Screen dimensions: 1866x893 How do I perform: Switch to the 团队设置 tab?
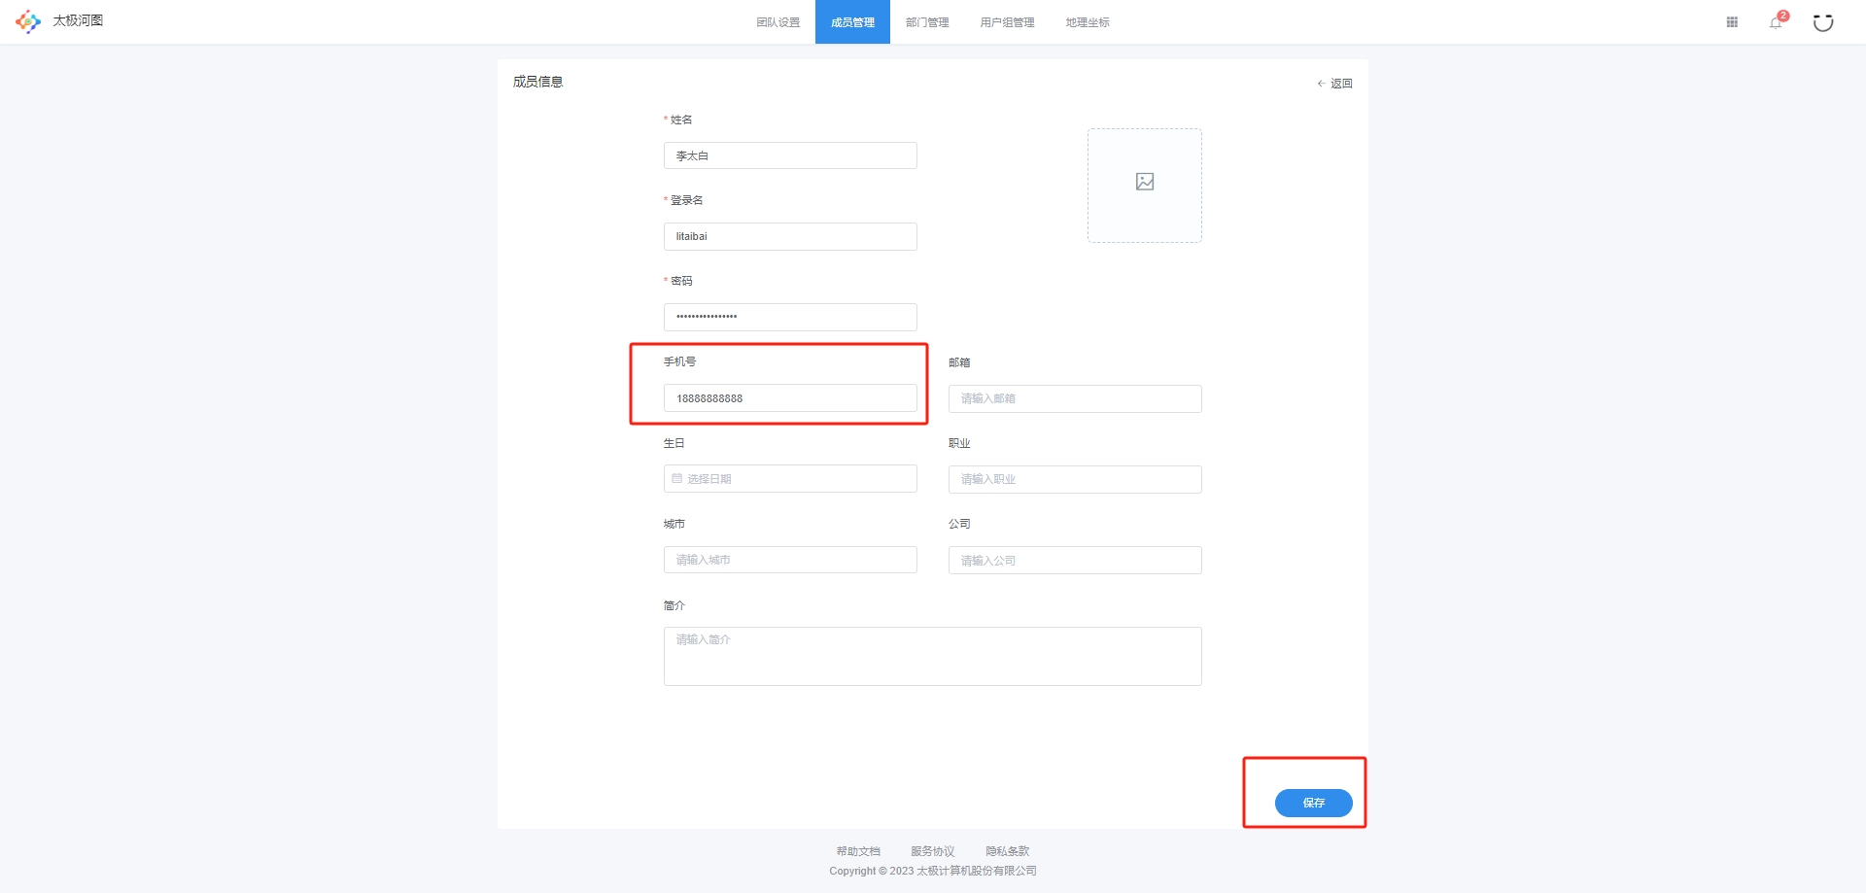coord(778,22)
